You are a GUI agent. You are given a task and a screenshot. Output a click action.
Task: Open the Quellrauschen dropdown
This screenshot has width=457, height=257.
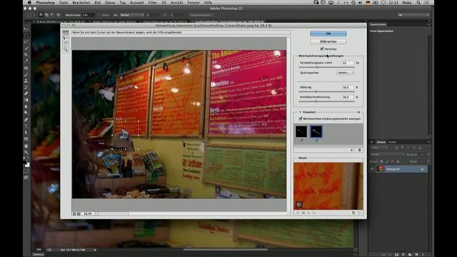346,73
